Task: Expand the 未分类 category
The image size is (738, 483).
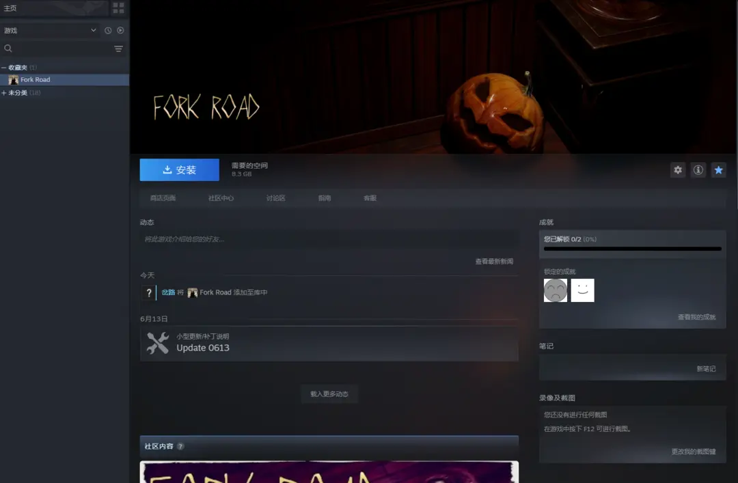Action: tap(4, 93)
